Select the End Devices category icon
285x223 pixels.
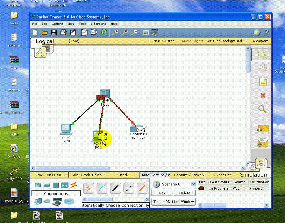coord(38,201)
